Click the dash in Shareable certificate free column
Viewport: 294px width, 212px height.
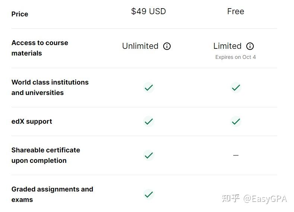[x=235, y=155]
